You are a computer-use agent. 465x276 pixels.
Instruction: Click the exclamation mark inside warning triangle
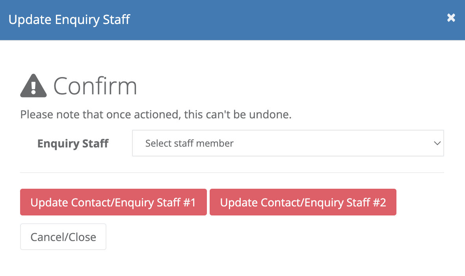point(33,87)
